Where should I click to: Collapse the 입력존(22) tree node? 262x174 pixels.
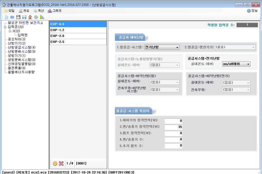[x=5, y=27]
